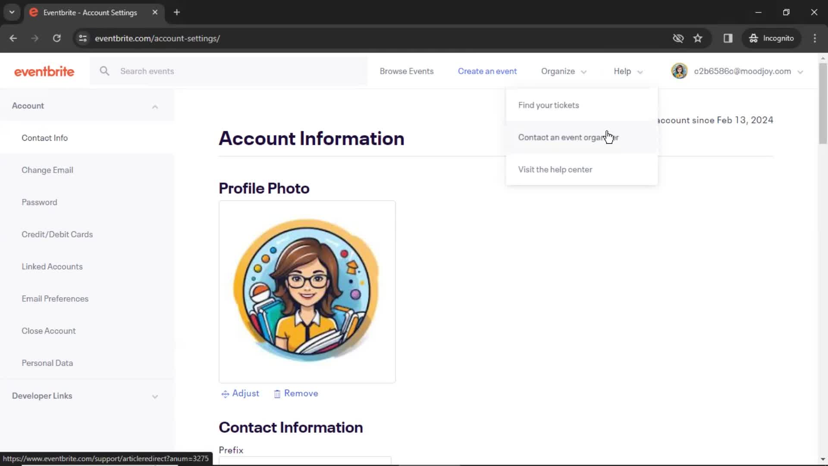828x466 pixels.
Task: Click the browser refresh icon
Action: [57, 38]
